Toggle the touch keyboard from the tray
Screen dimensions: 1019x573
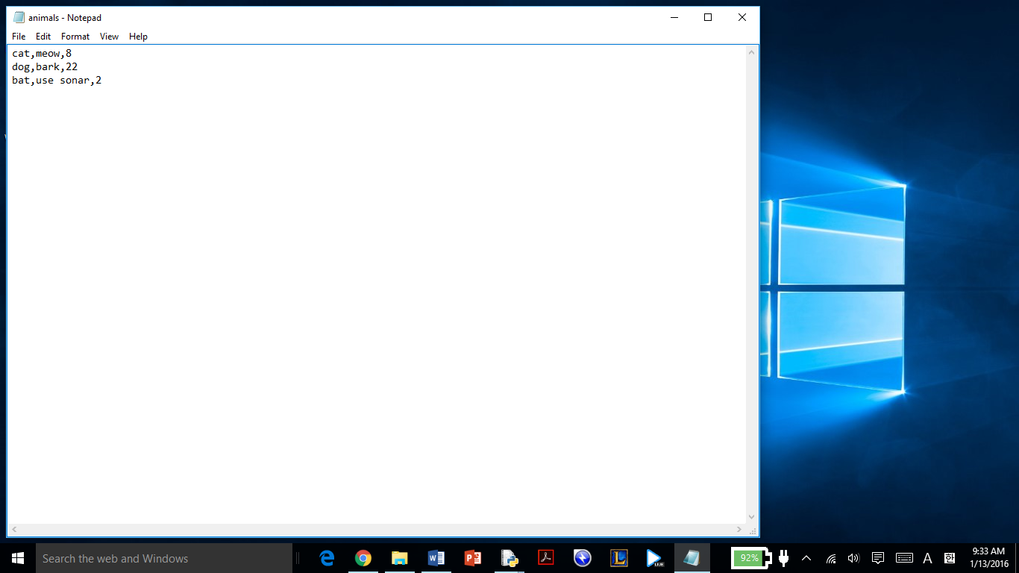[x=904, y=558]
